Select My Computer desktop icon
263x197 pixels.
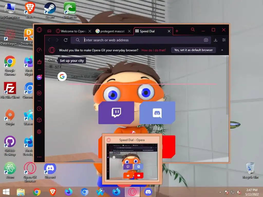click(10, 10)
